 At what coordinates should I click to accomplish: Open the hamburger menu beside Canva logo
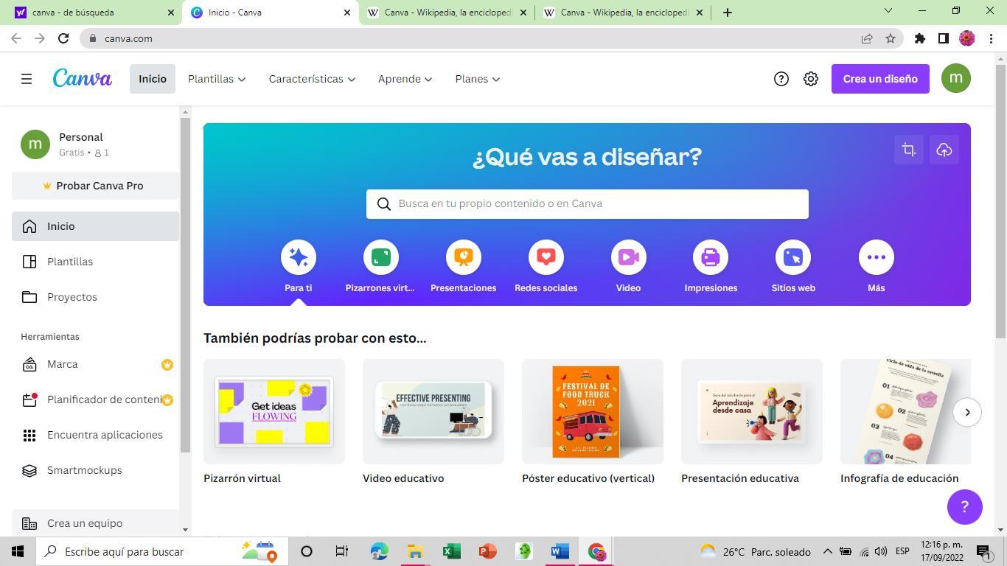[27, 79]
